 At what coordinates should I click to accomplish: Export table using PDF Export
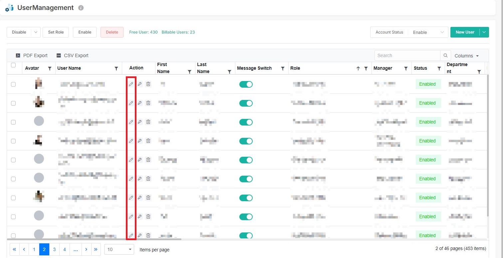32,55
